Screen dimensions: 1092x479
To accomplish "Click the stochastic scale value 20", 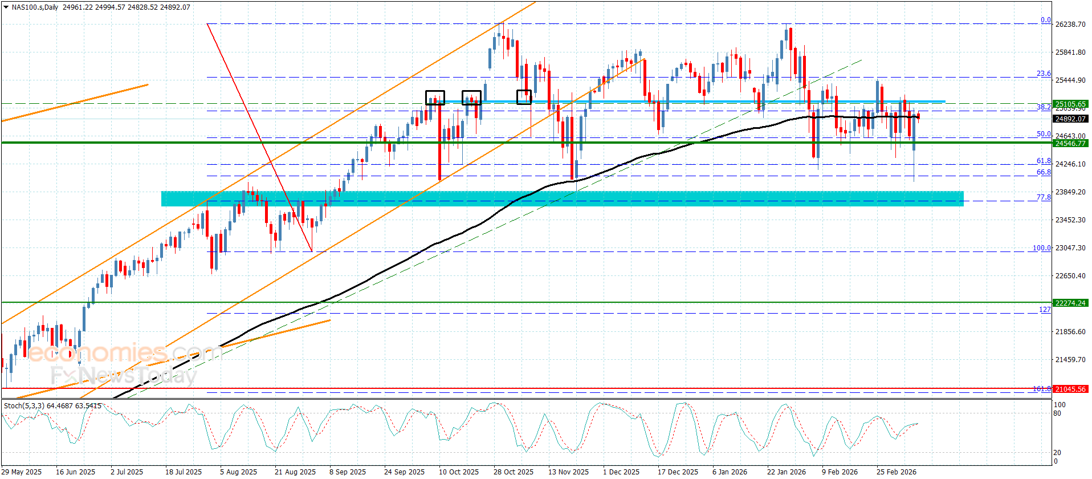I will point(1057,453).
